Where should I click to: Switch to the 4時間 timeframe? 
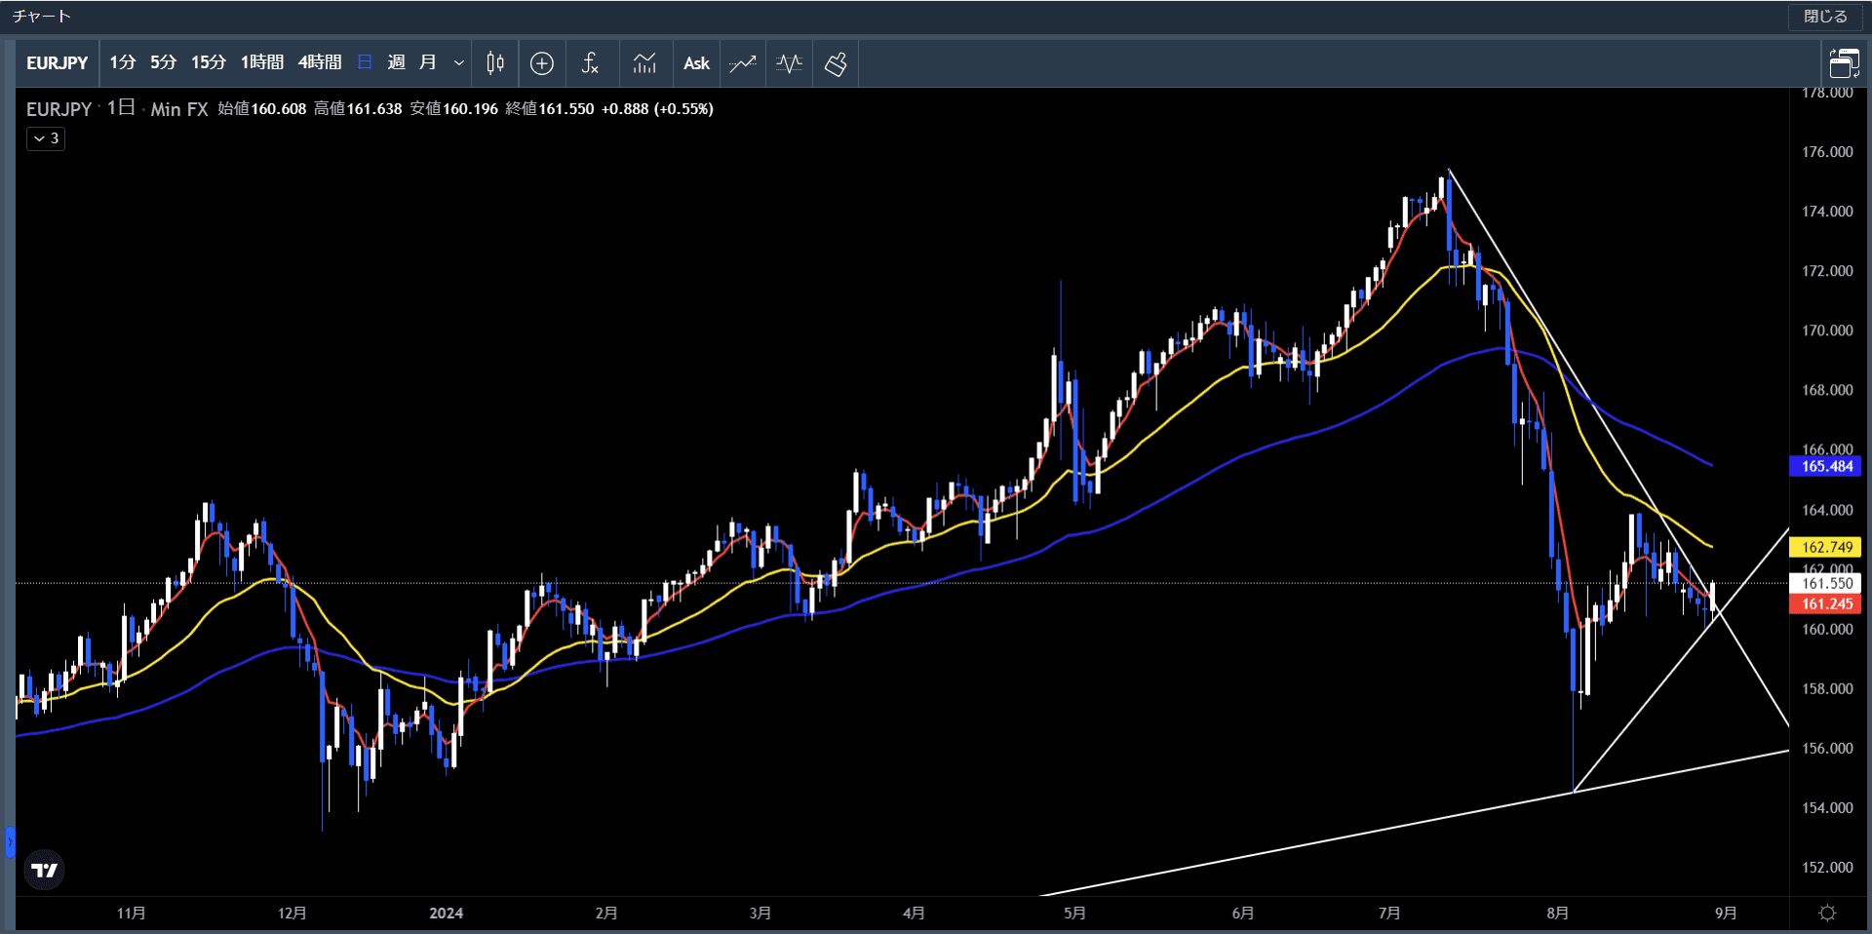click(x=319, y=63)
